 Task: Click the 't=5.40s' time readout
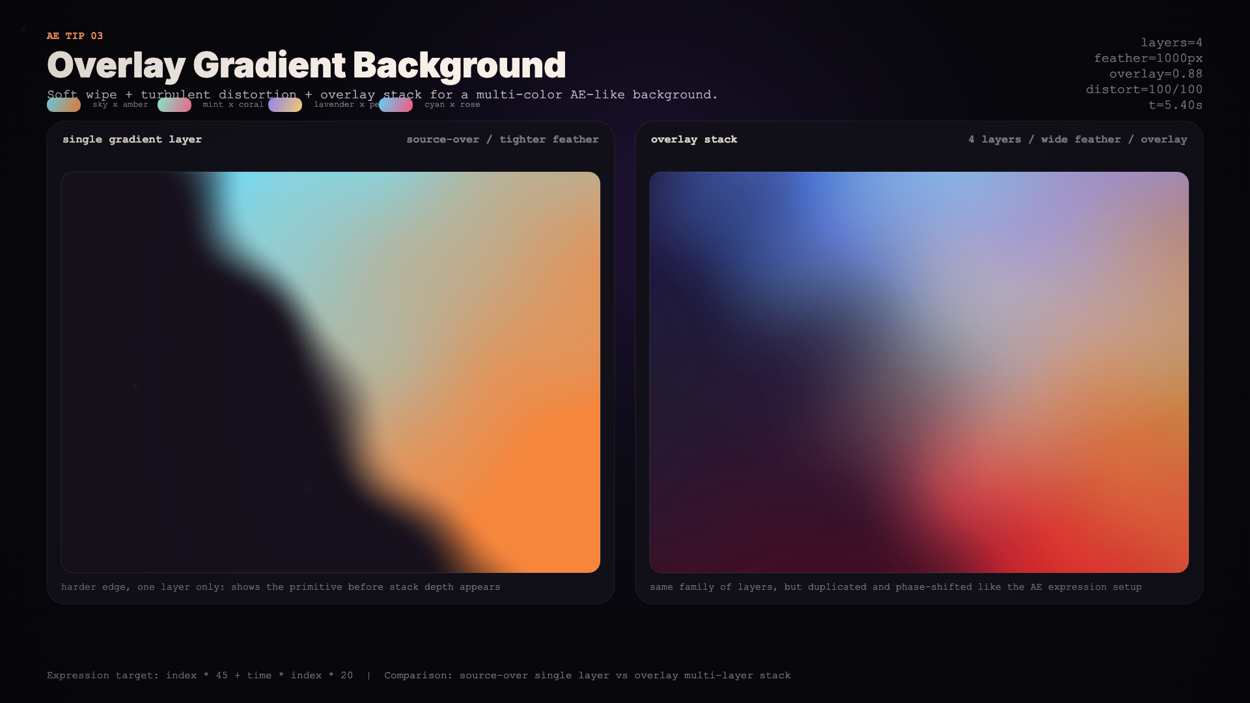[1176, 105]
